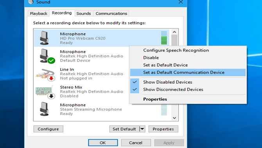Select the Stereo Mix device name

(71, 87)
